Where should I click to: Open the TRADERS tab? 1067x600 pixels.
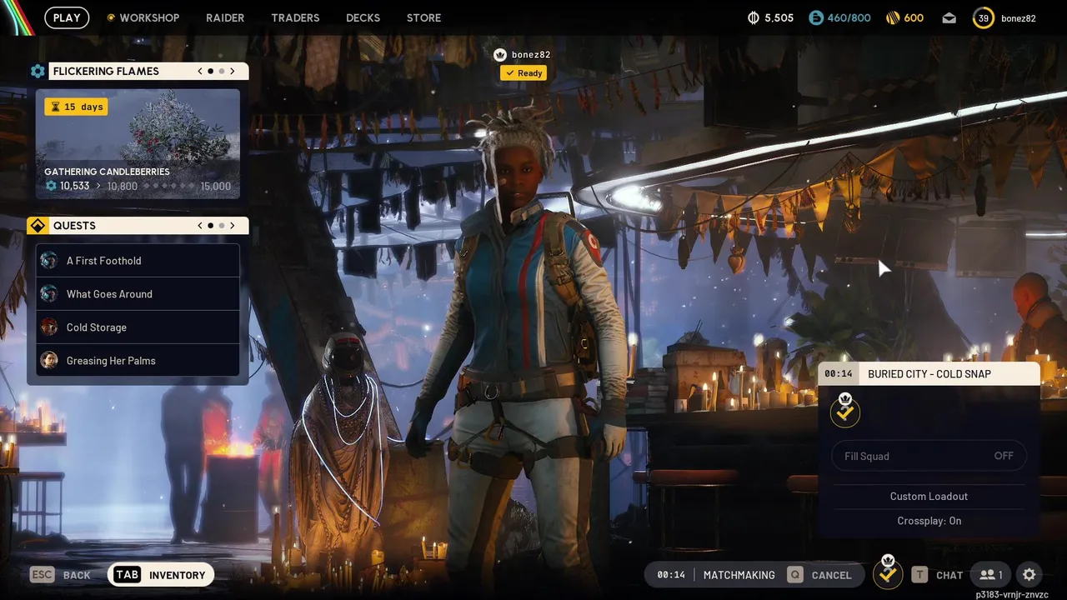(x=295, y=17)
